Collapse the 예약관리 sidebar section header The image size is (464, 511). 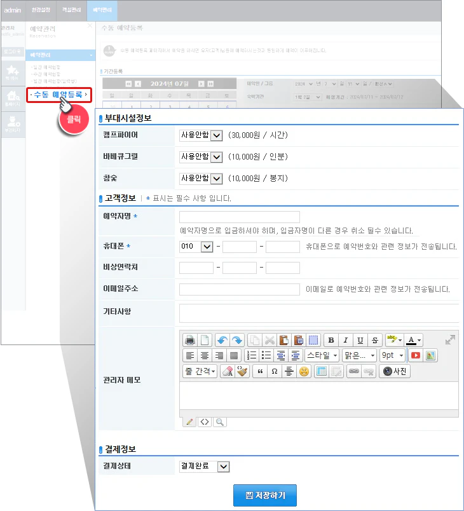click(x=60, y=55)
